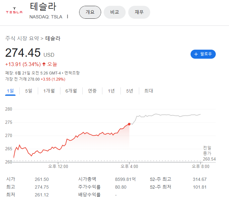Click the 52-주 최저 value 101.81
This screenshot has height=197, width=229.
200,187
